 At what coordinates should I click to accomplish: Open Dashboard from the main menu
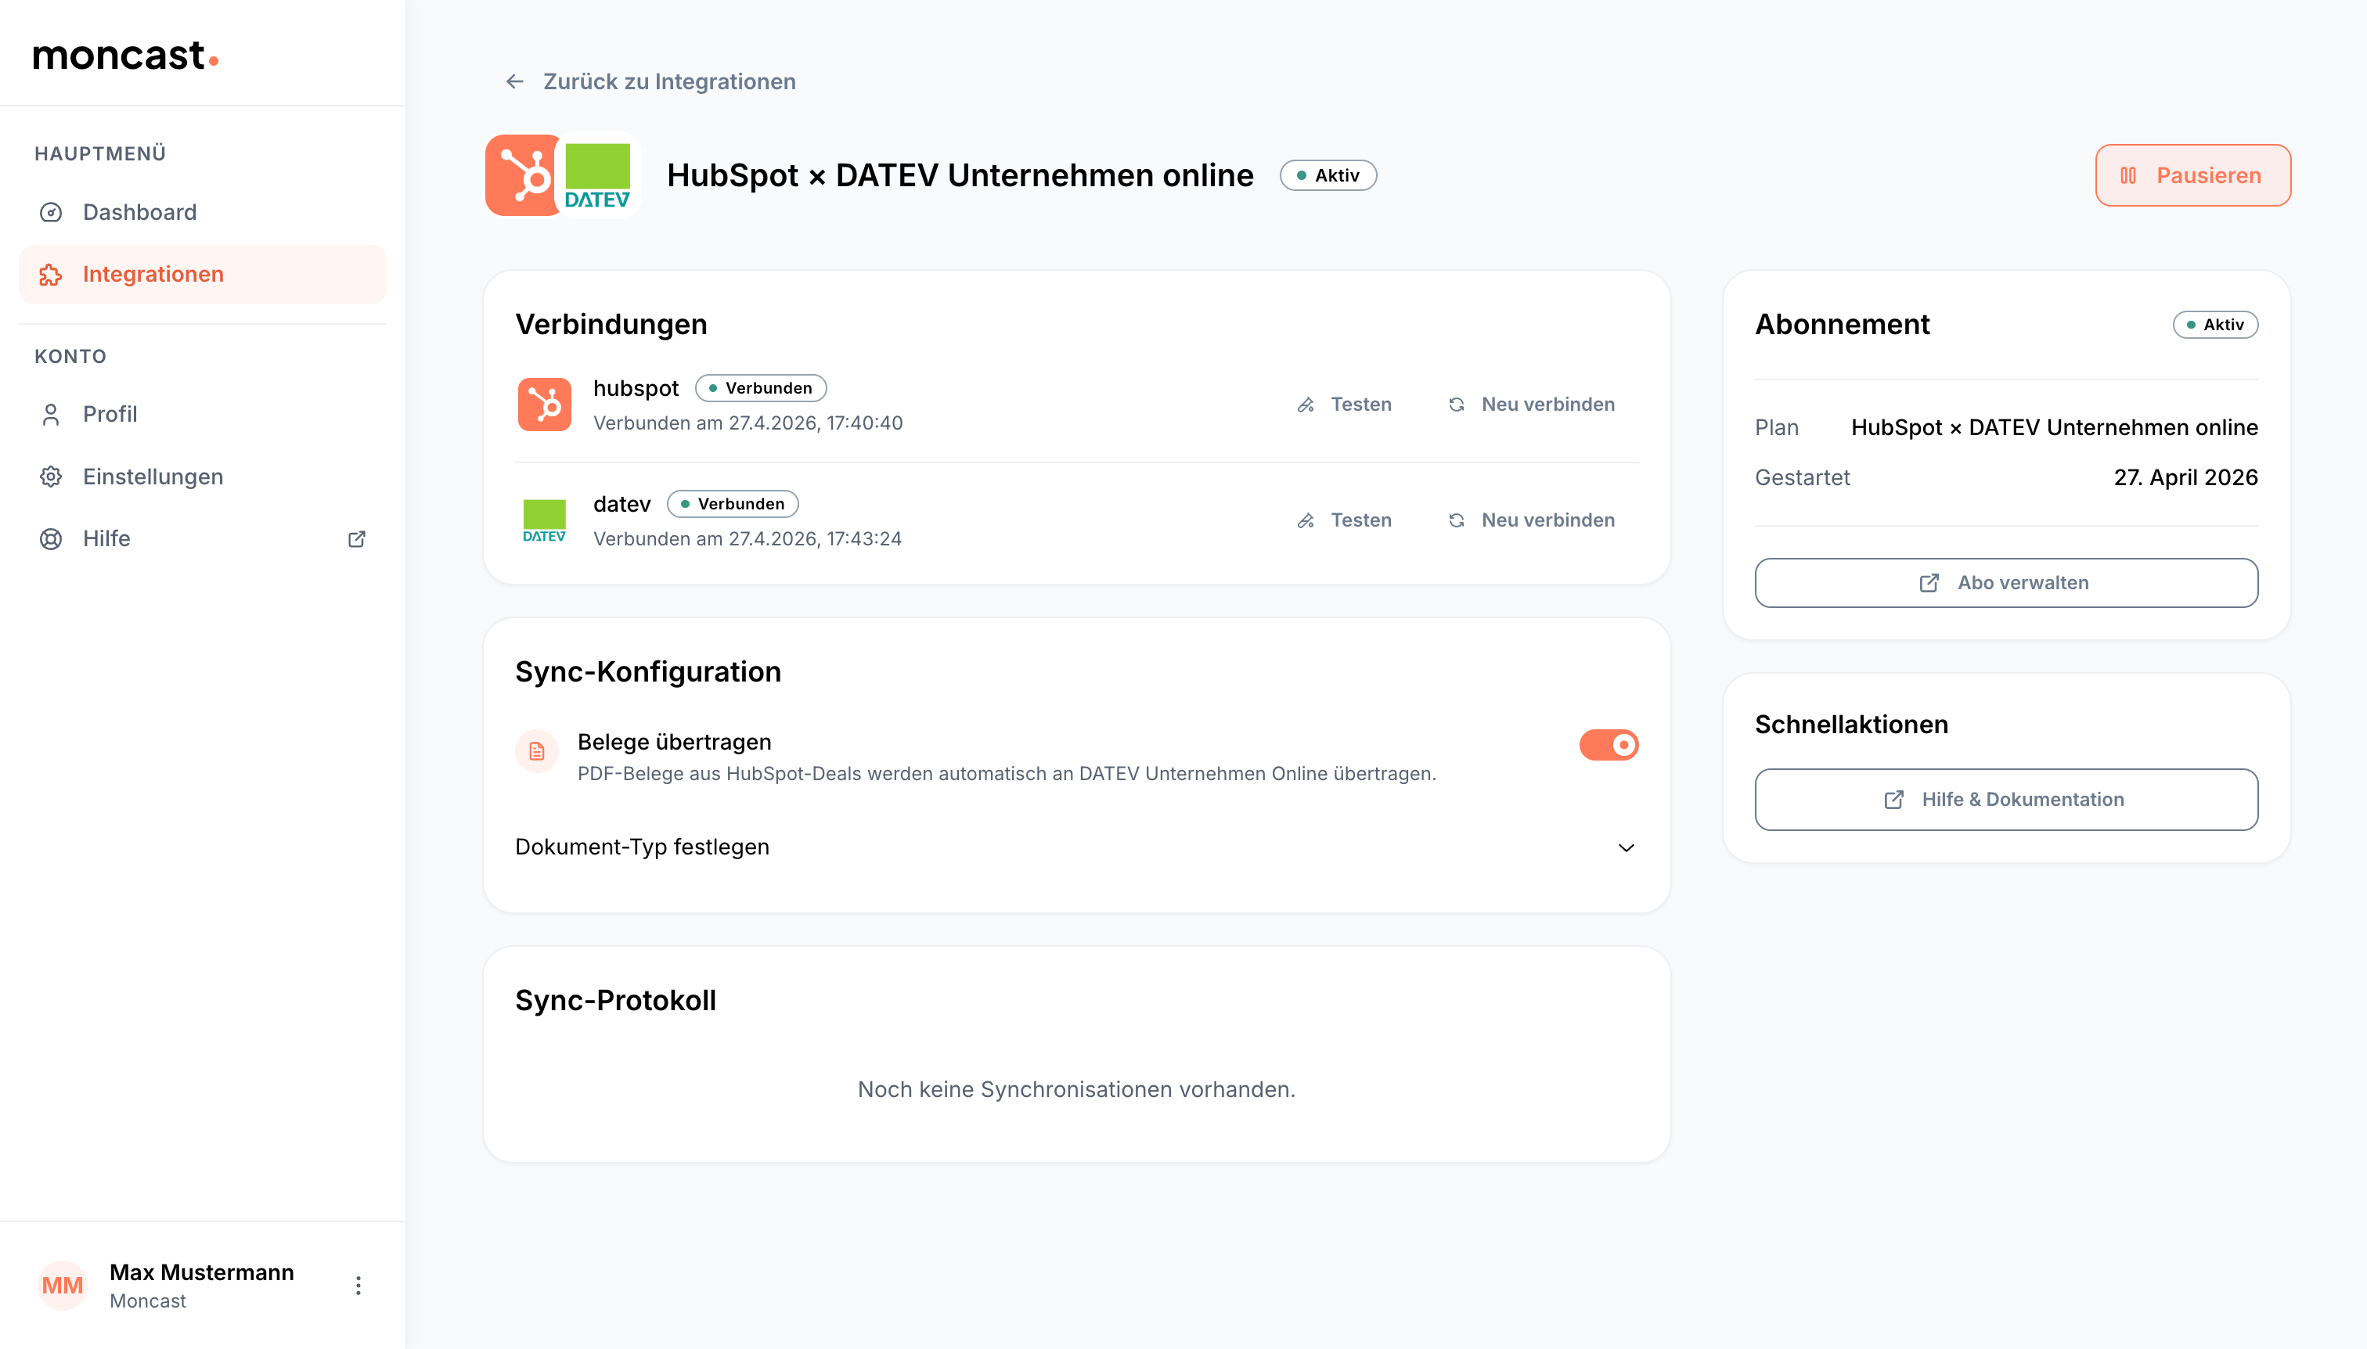pos(202,212)
